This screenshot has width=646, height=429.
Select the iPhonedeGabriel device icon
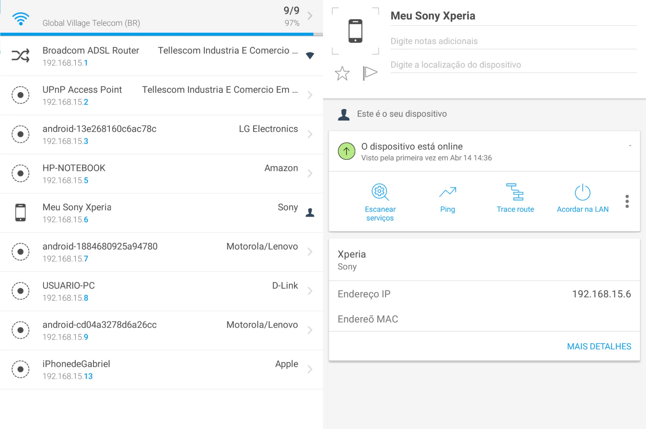coord(21,369)
